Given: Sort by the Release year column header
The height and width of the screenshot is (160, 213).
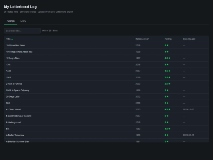Looking at the screenshot, I should pyautogui.click(x=142, y=39).
